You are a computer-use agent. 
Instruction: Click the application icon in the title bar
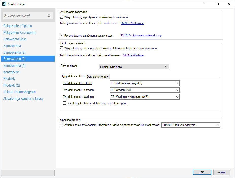point(4,4)
